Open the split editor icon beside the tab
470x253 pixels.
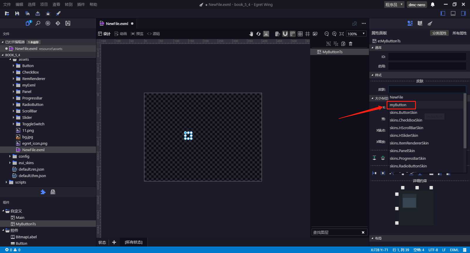tap(355, 24)
